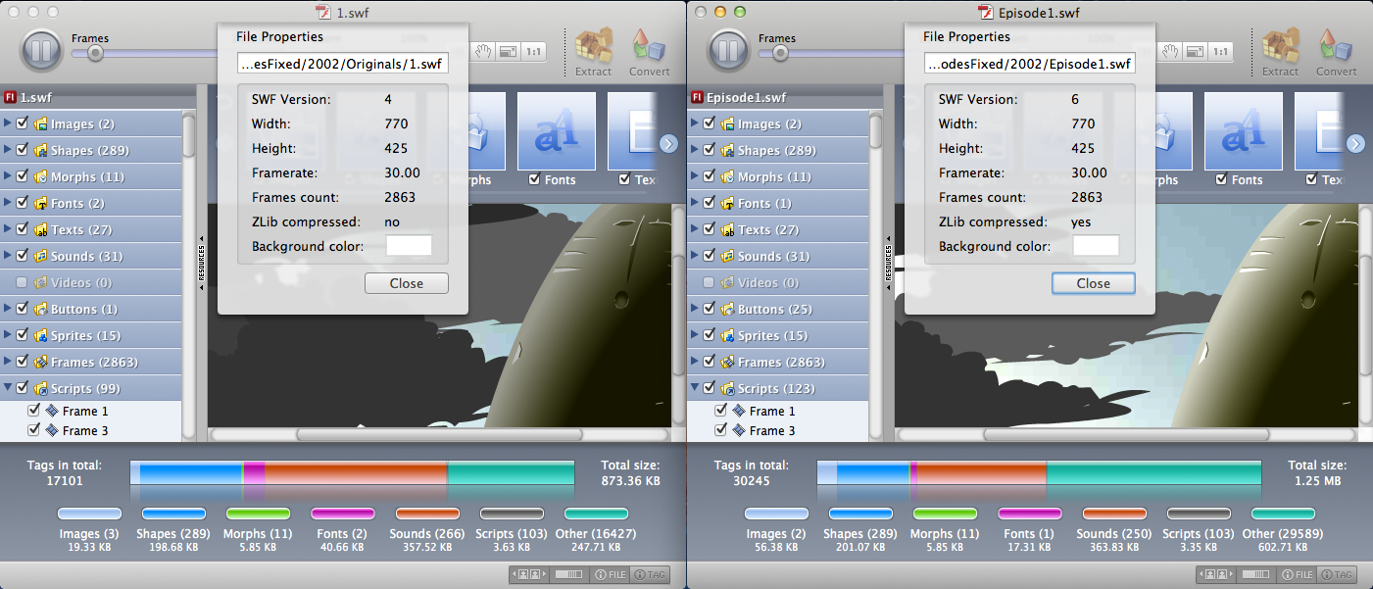Expand Sprites (15) in 1.swf tree
The image size is (1373, 589).
click(8, 336)
